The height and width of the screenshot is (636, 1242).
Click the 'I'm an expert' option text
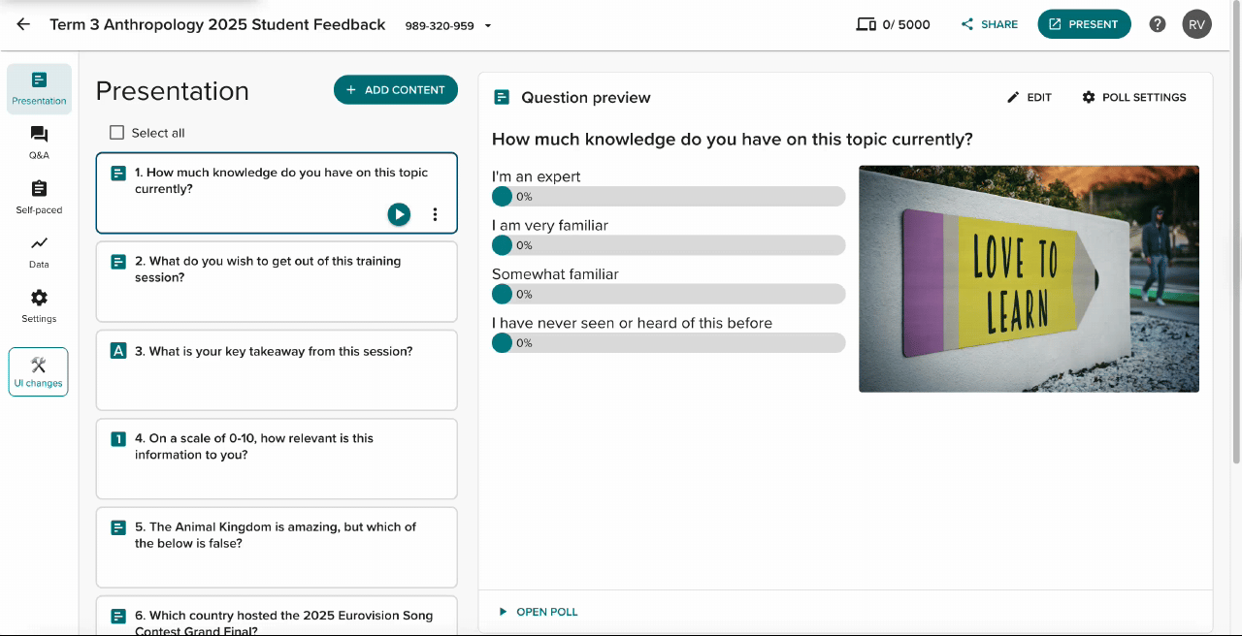[x=537, y=176]
